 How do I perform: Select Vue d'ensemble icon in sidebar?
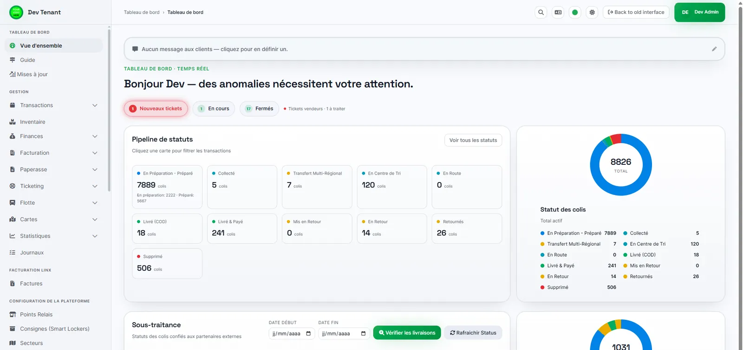[x=13, y=45]
